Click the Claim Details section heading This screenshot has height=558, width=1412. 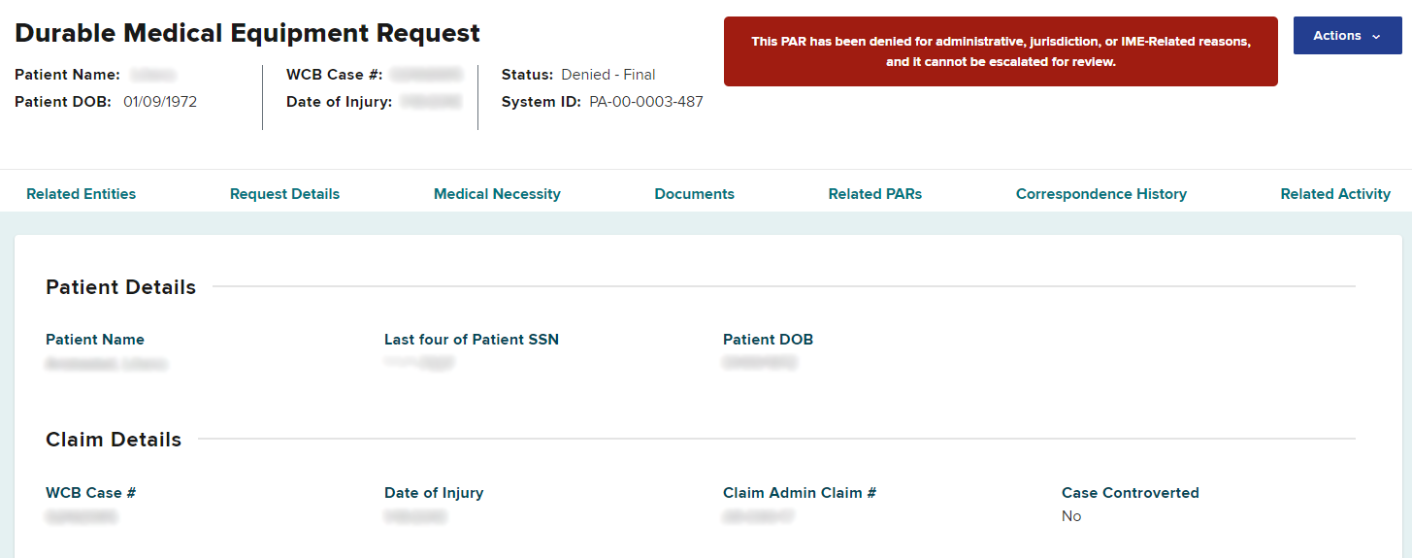pyautogui.click(x=114, y=440)
